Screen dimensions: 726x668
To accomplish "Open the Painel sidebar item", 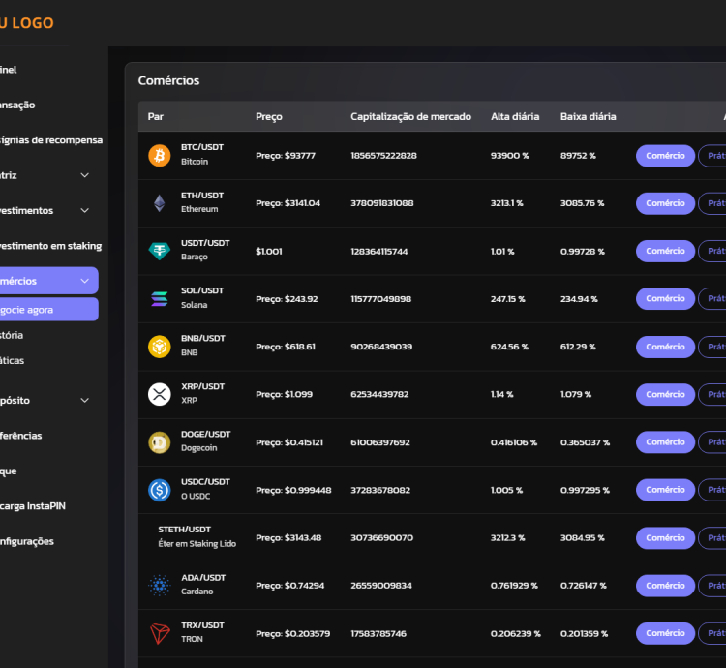I will (9, 70).
